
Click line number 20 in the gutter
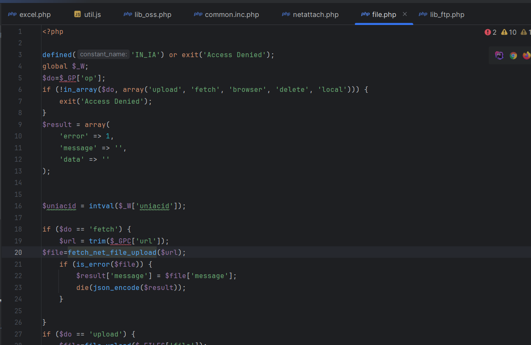tap(18, 252)
